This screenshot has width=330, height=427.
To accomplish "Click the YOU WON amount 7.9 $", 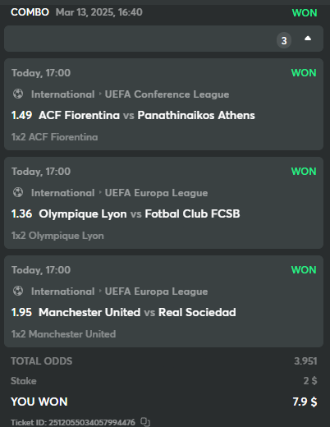I will (x=305, y=402).
